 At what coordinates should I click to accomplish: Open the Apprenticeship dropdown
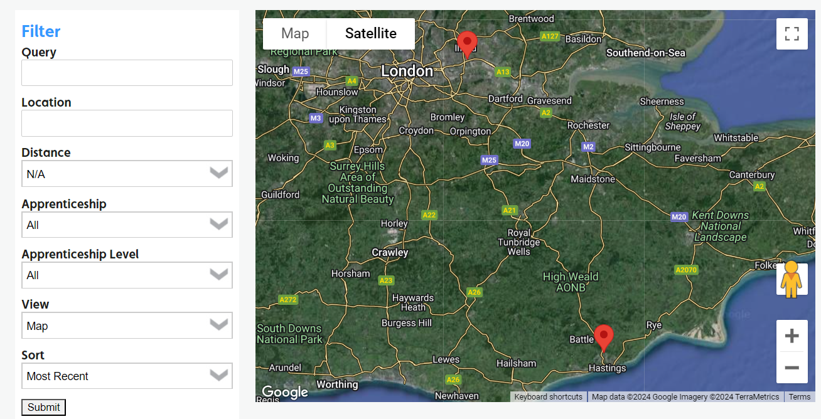tap(127, 225)
